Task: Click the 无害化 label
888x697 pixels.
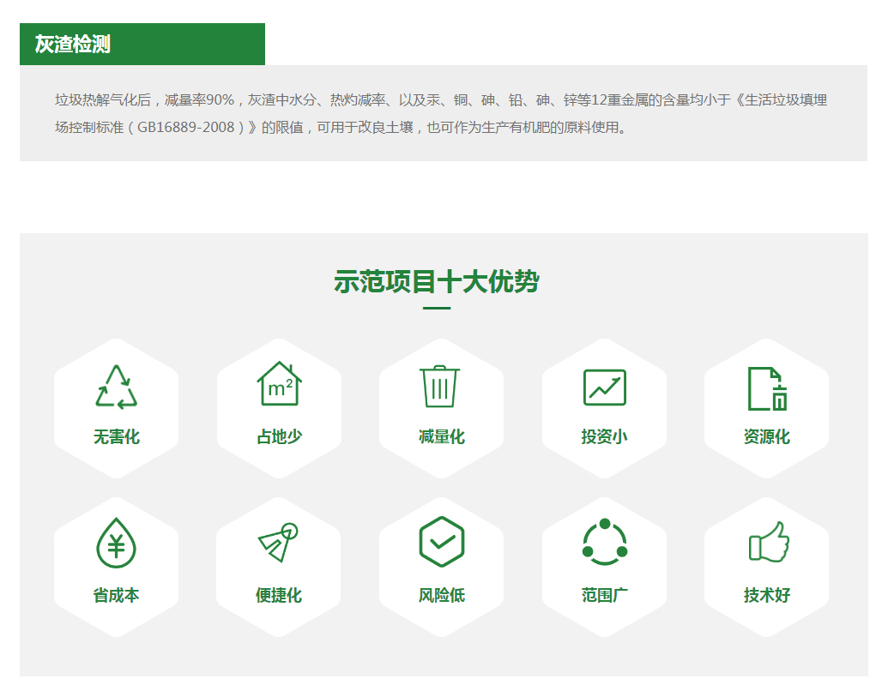Action: [116, 437]
